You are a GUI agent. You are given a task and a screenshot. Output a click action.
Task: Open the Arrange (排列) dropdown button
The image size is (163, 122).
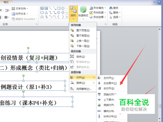[73, 14]
